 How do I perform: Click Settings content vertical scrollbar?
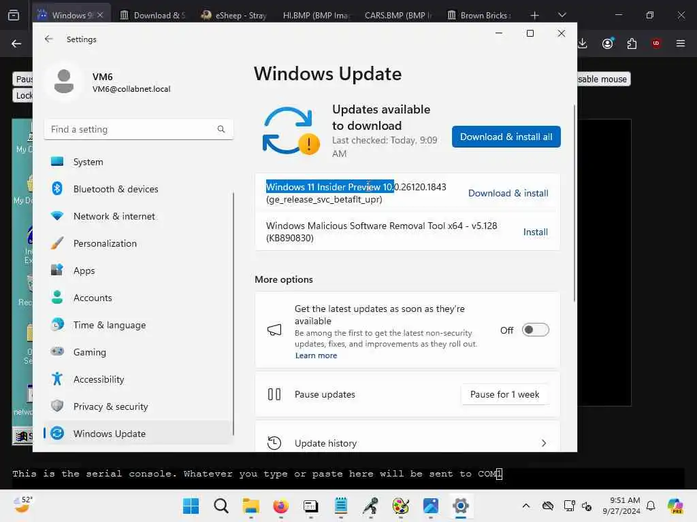[x=574, y=203]
